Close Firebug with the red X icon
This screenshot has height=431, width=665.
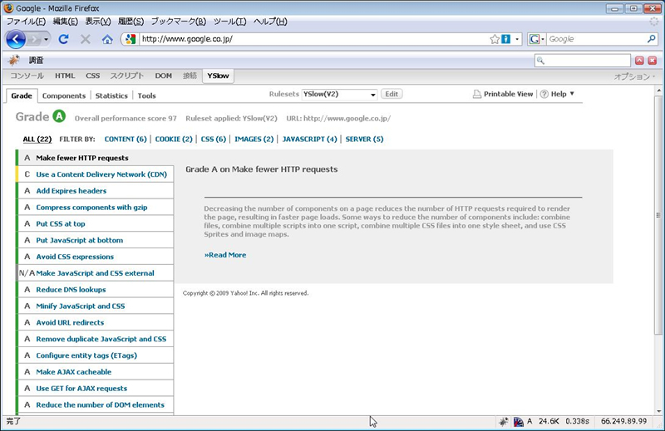coord(653,60)
